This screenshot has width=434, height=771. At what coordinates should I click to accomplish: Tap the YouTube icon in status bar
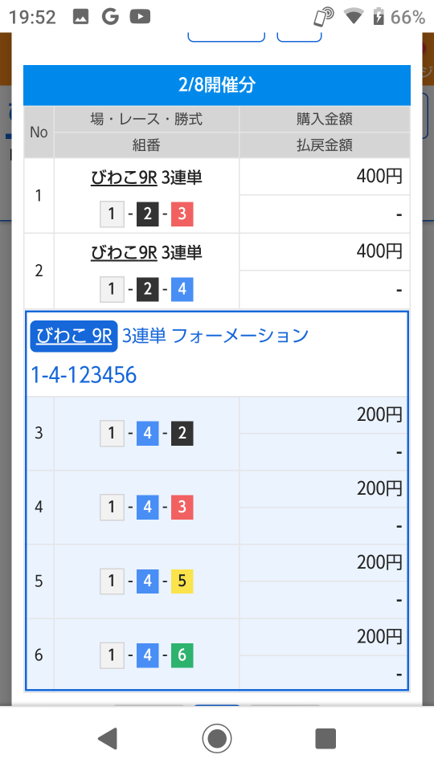click(x=140, y=17)
